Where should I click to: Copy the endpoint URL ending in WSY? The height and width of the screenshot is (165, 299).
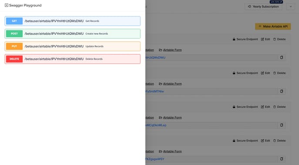click(x=282, y=159)
